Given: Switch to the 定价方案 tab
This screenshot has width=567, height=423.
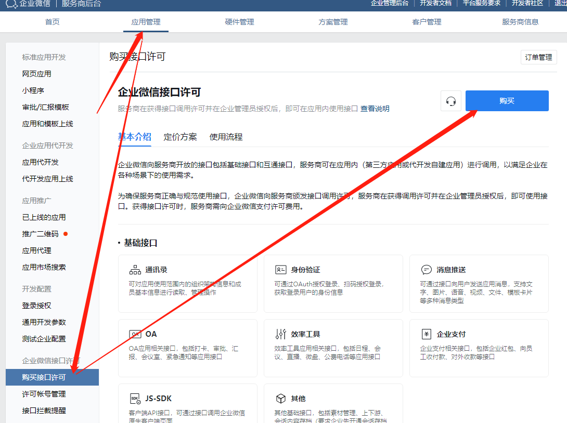Looking at the screenshot, I should click(x=180, y=137).
